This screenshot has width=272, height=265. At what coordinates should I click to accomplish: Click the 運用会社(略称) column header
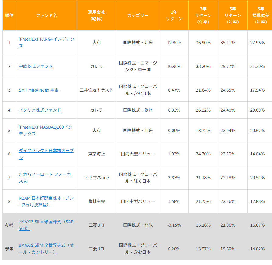[x=96, y=16]
